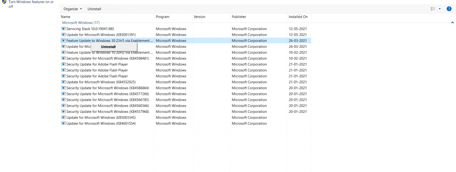Image resolution: width=456 pixels, height=172 pixels.
Task: Click the icon beside the KB4566785 security update
Action: tap(64, 100)
